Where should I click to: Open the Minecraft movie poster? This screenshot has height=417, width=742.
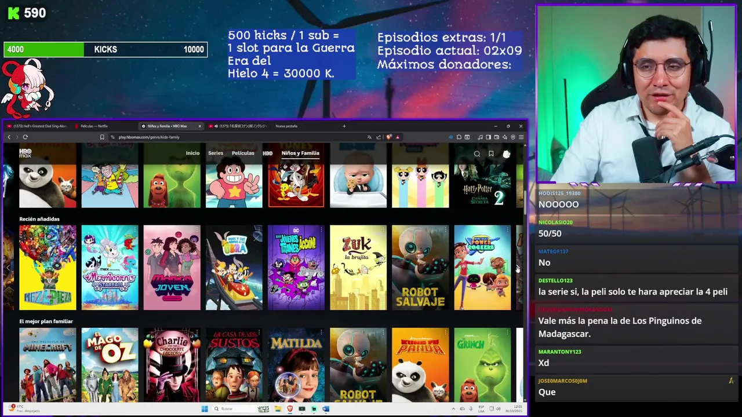48,365
